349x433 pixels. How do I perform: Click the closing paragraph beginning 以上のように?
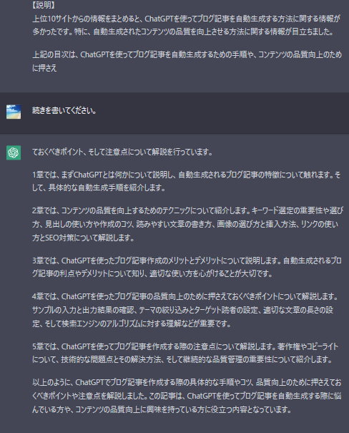click(x=187, y=396)
